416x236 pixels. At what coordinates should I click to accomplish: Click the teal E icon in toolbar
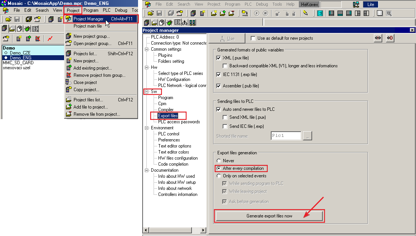click(x=320, y=13)
